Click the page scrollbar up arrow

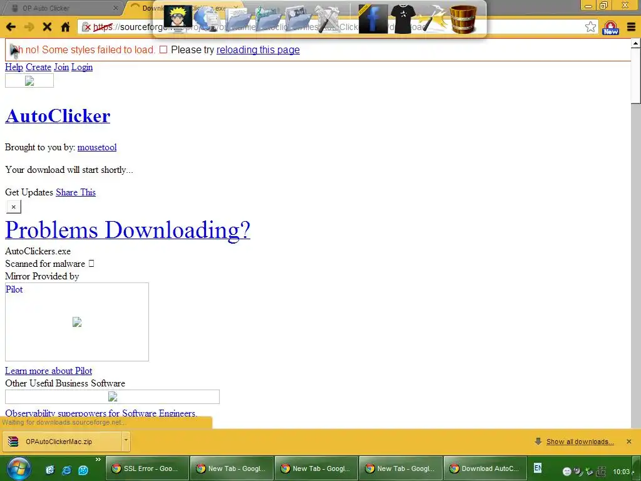click(635, 43)
